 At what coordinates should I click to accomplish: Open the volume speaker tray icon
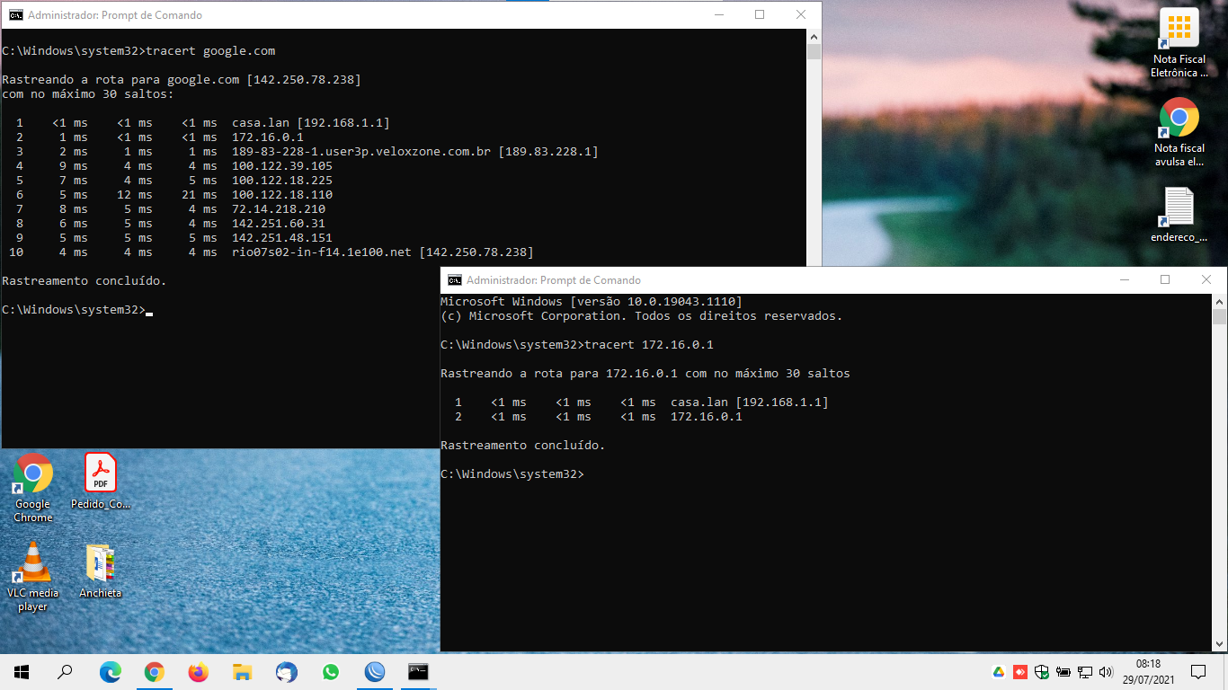[1106, 672]
